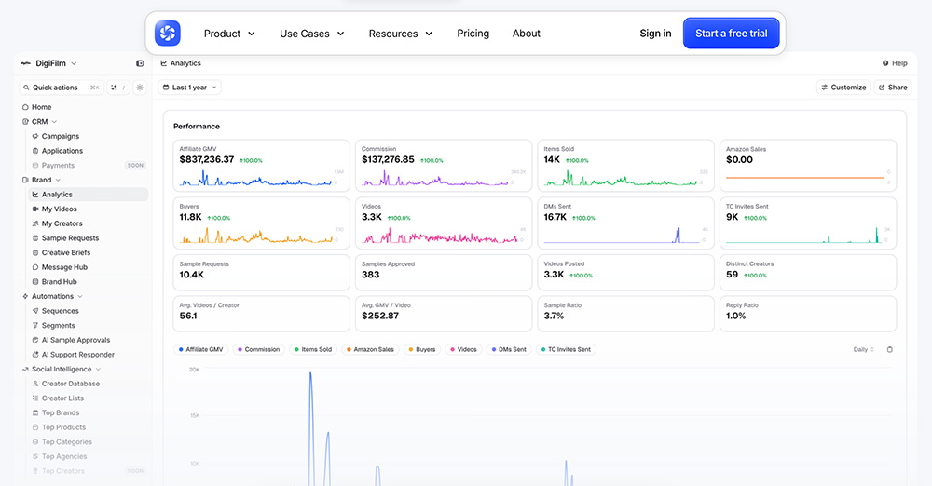Screen dimensions: 932x486
Task: Click the Top Categories icon
Action: pyautogui.click(x=35, y=442)
